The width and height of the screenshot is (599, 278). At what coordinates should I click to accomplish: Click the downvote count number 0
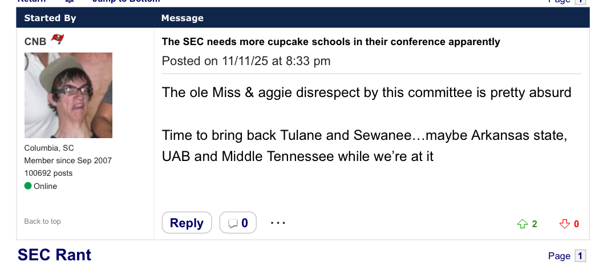click(577, 224)
